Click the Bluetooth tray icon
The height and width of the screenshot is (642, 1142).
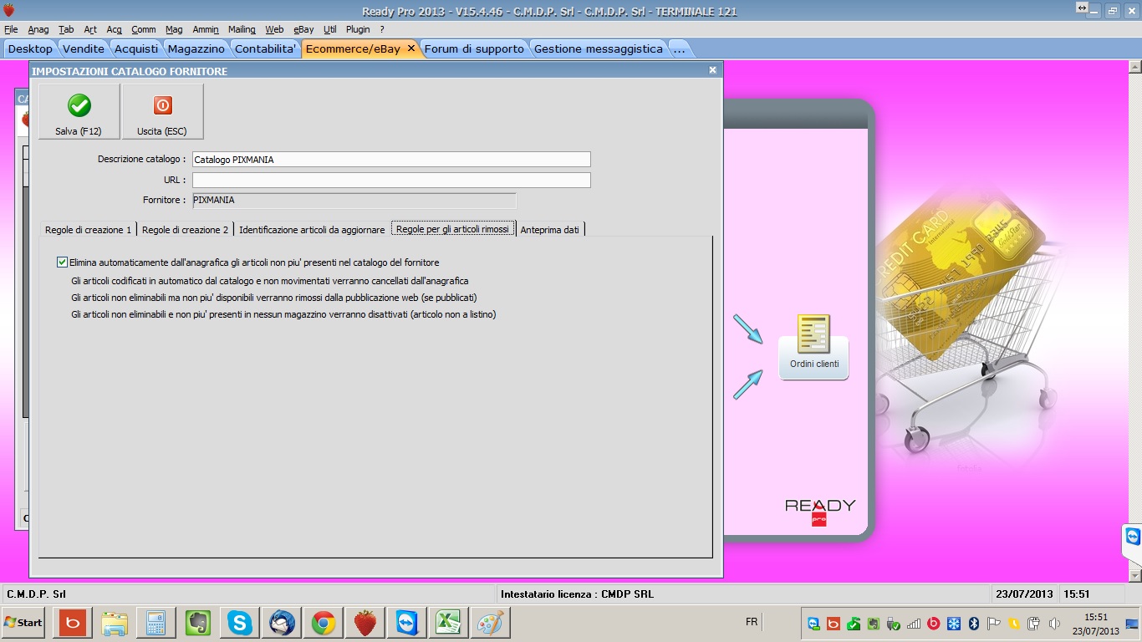[973, 624]
